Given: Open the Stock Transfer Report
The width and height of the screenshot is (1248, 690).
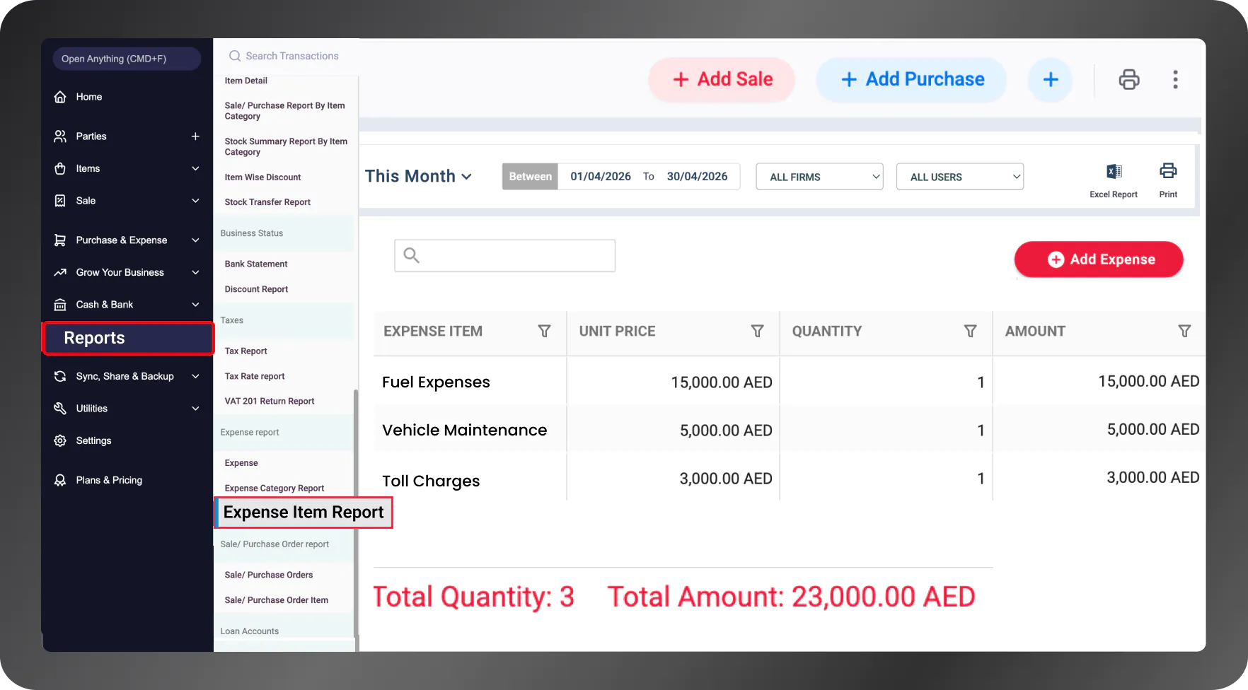Looking at the screenshot, I should 267,202.
